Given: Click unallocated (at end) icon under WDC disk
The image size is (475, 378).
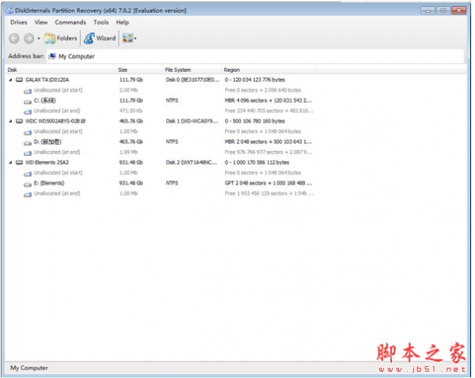Looking at the screenshot, I should (x=28, y=153).
